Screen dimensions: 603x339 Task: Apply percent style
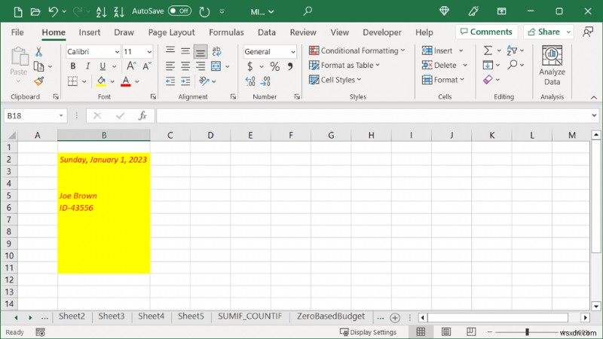point(274,66)
